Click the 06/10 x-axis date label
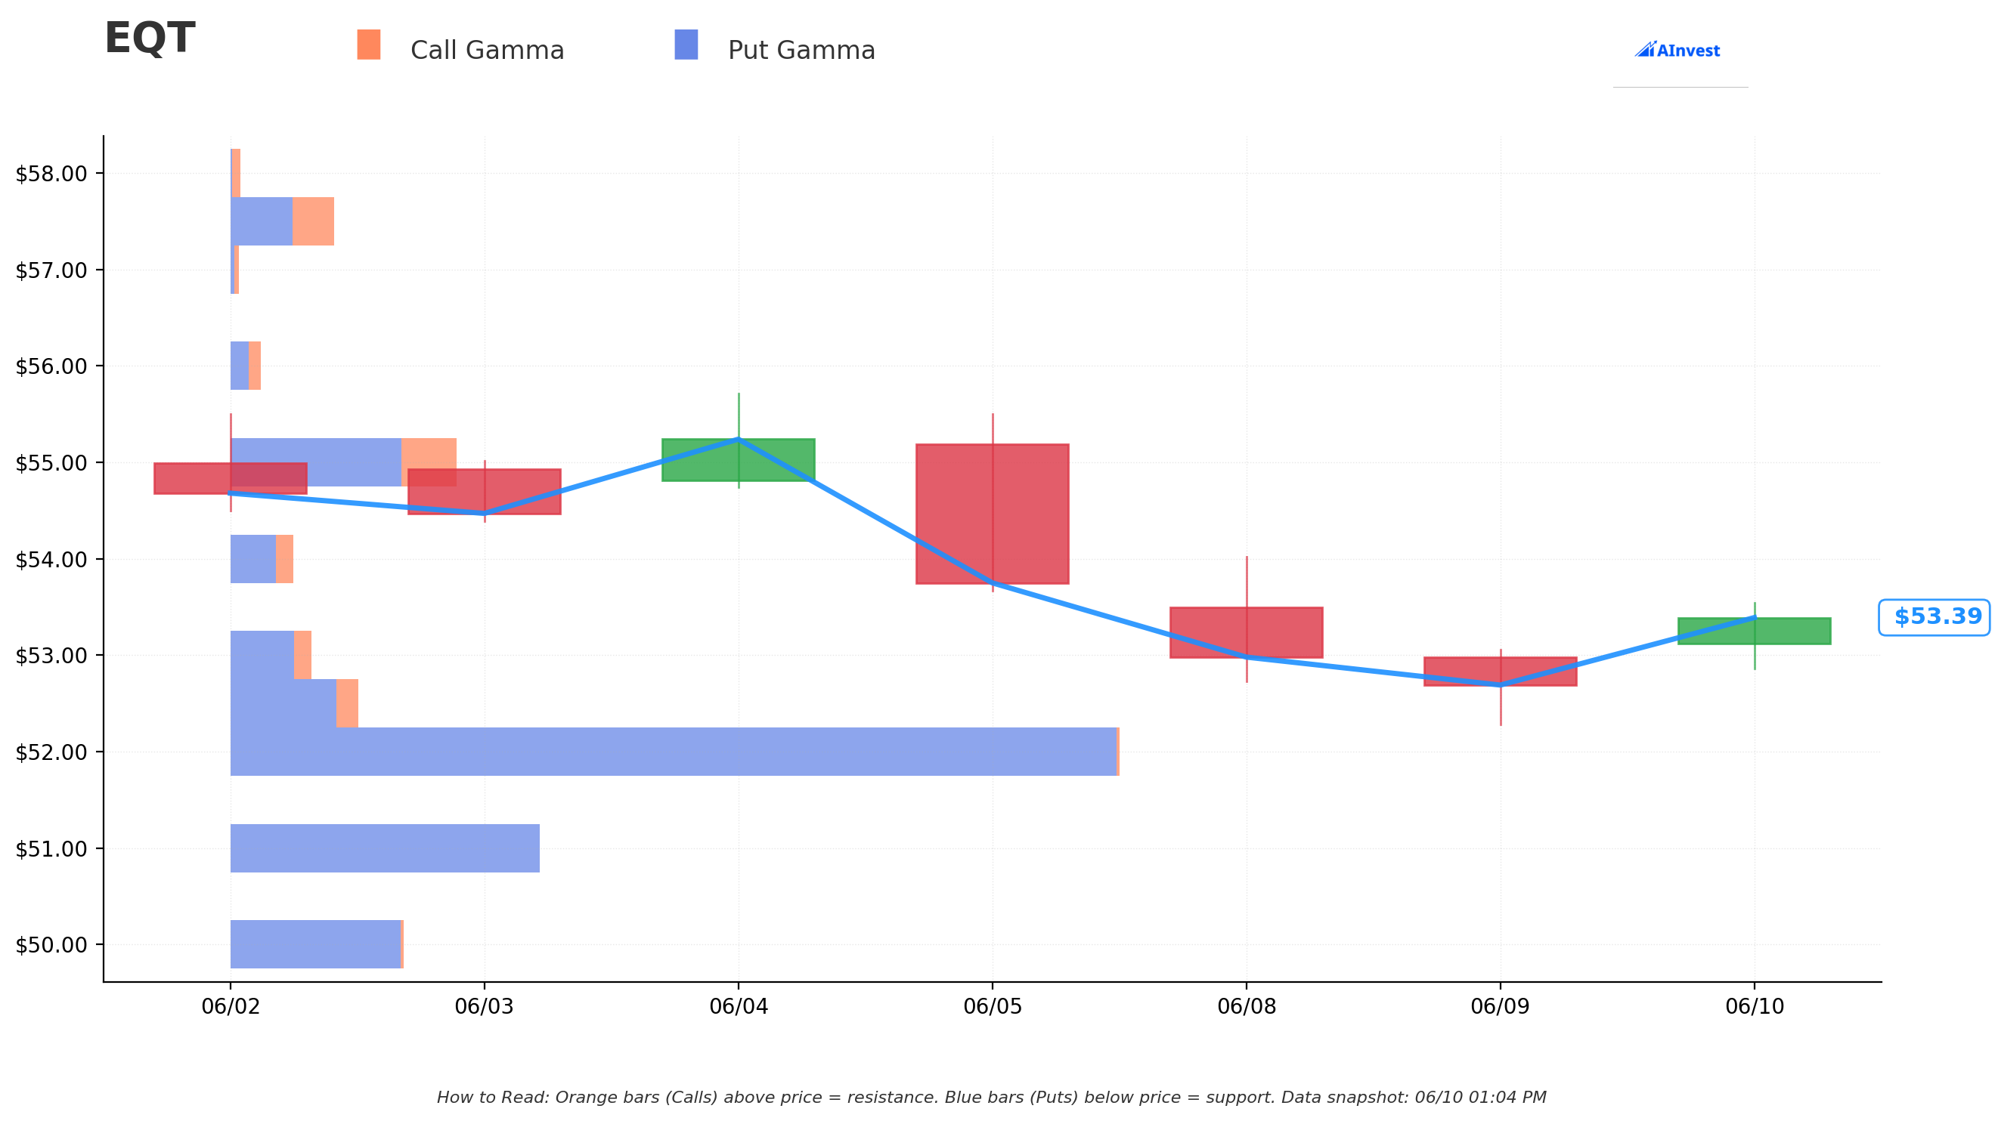 (x=1755, y=1007)
